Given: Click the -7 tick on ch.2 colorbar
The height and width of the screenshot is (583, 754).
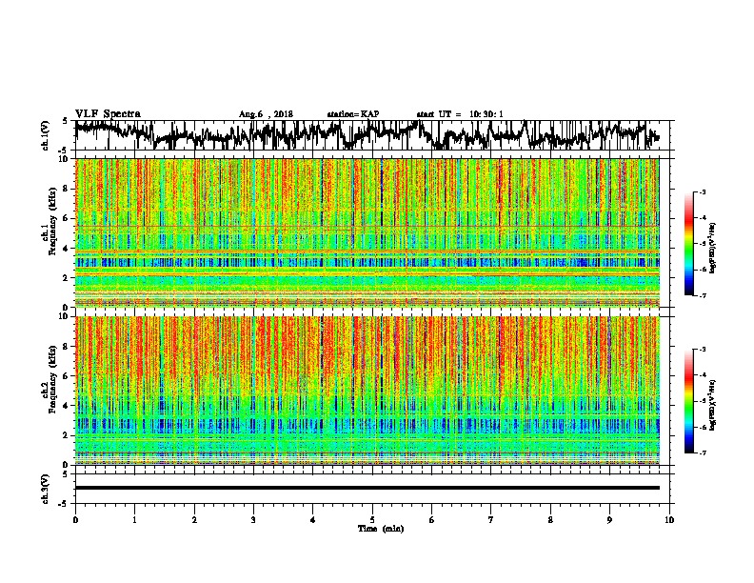Looking at the screenshot, I should tap(703, 453).
